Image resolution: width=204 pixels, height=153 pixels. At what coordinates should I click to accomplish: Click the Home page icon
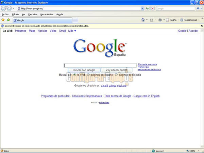click(143, 20)
